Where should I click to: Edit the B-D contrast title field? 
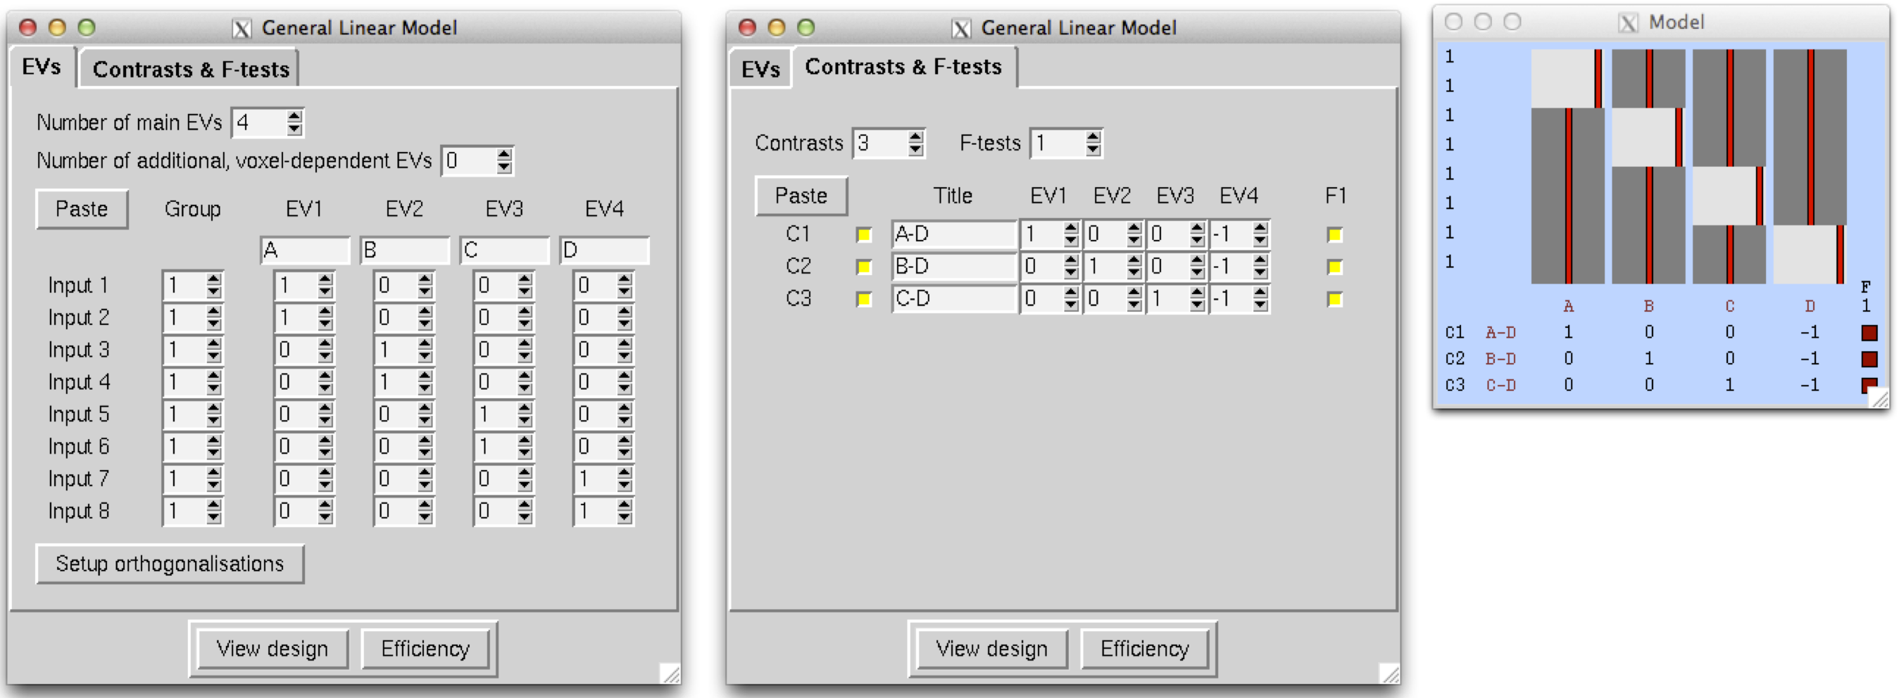pos(953,267)
